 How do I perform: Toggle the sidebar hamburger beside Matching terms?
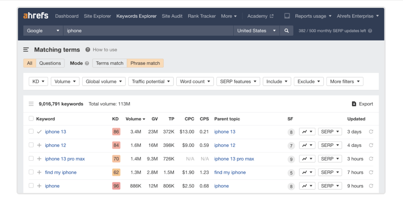26,50
